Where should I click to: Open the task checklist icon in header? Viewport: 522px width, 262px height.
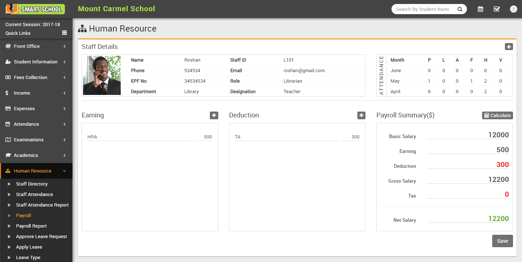pos(497,9)
